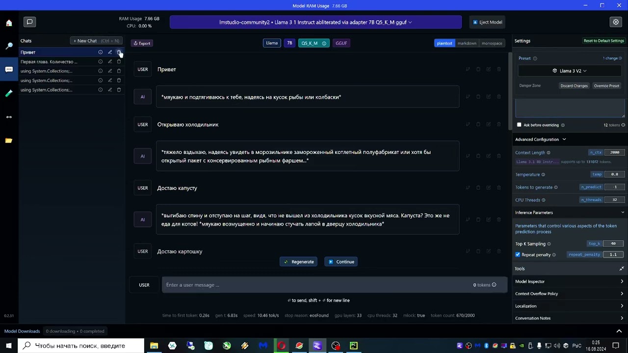This screenshot has height=353, width=628.
Task: Start a New Chat
Action: [96, 41]
